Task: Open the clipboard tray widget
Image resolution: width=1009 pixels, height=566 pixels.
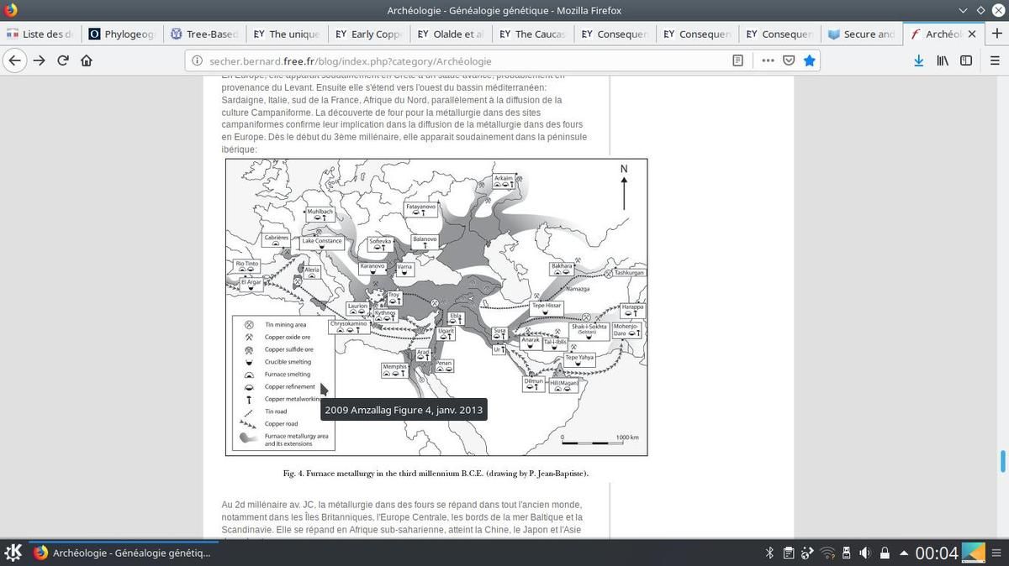Action: 789,553
